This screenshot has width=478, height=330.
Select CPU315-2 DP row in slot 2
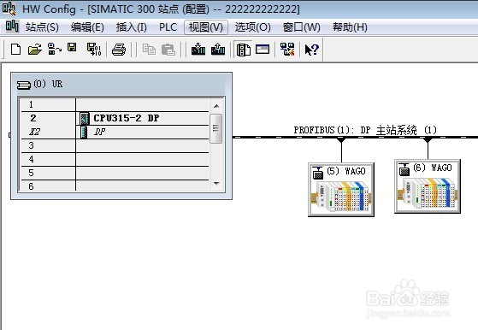click(x=115, y=118)
